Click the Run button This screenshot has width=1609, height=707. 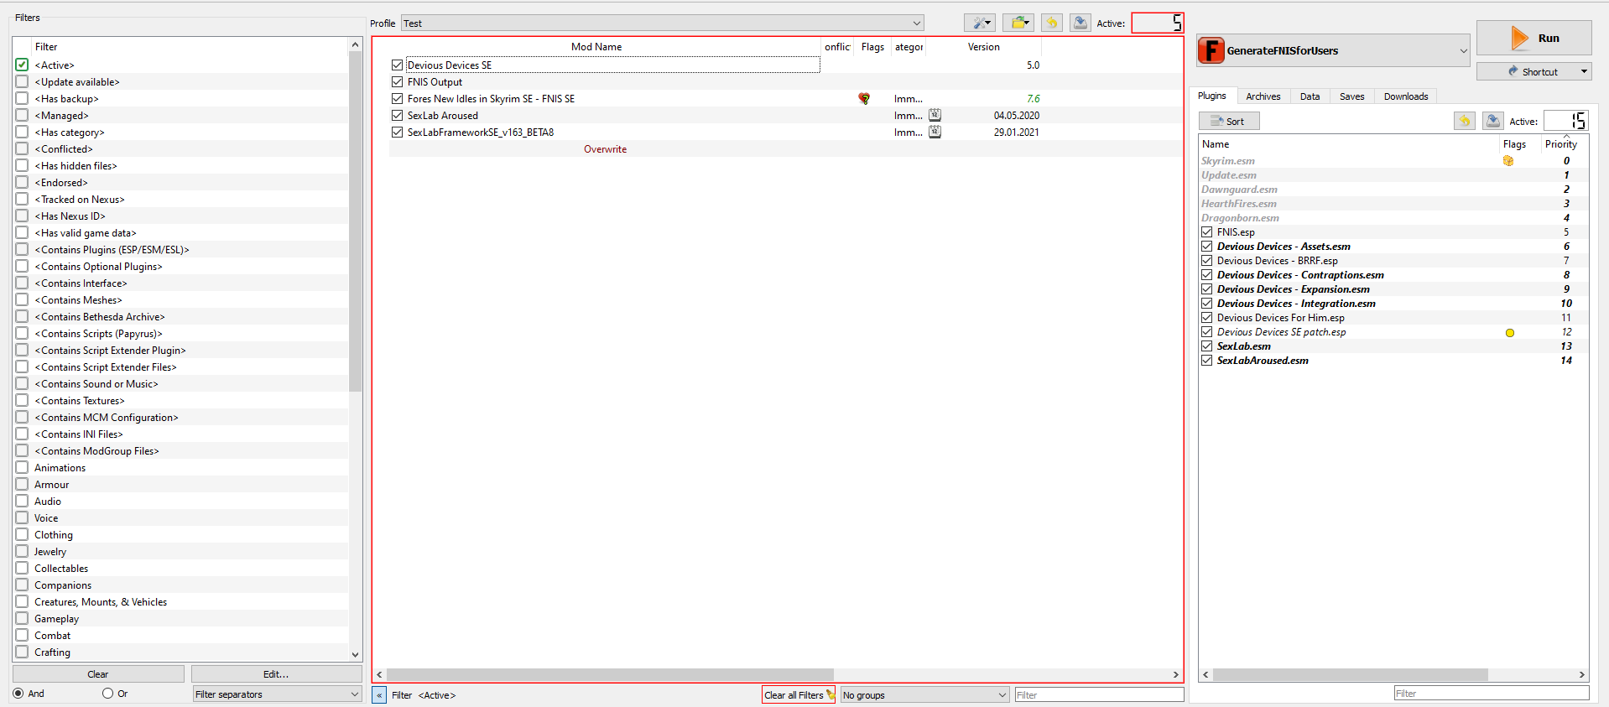1533,38
